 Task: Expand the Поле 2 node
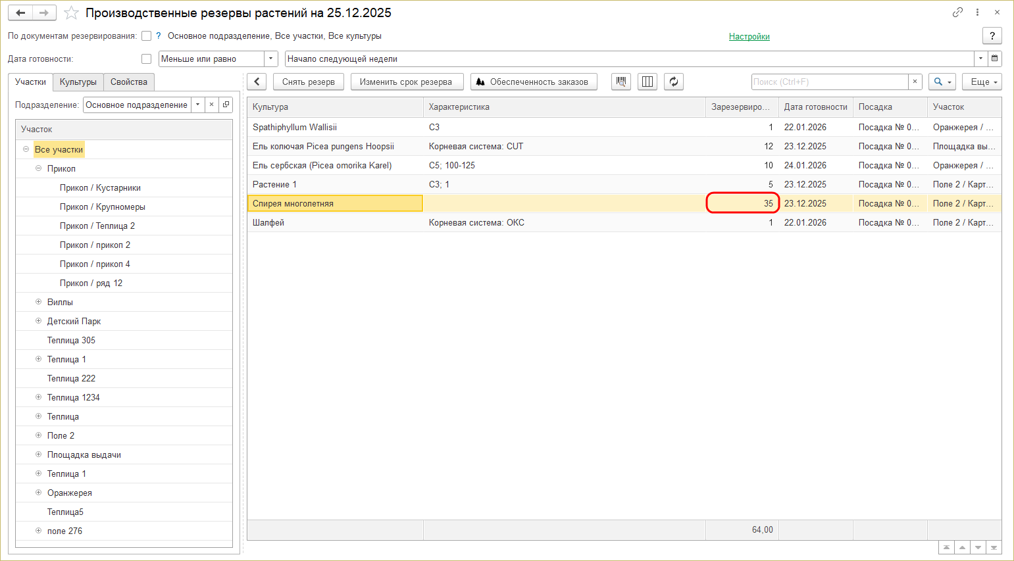[38, 435]
